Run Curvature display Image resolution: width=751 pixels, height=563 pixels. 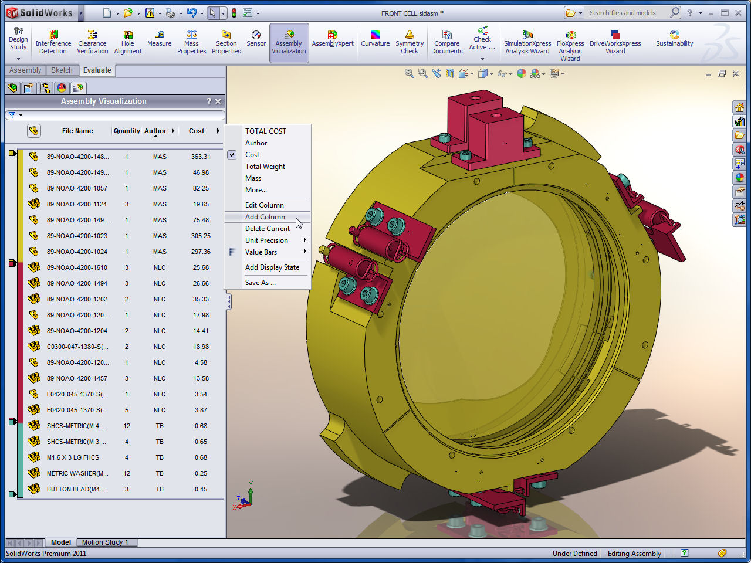[x=375, y=39]
